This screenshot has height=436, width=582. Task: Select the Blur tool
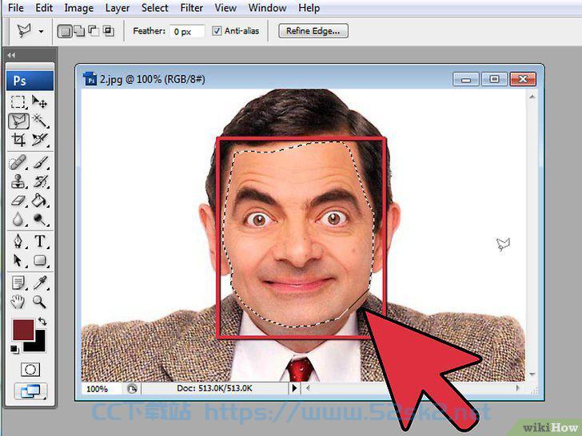(18, 220)
